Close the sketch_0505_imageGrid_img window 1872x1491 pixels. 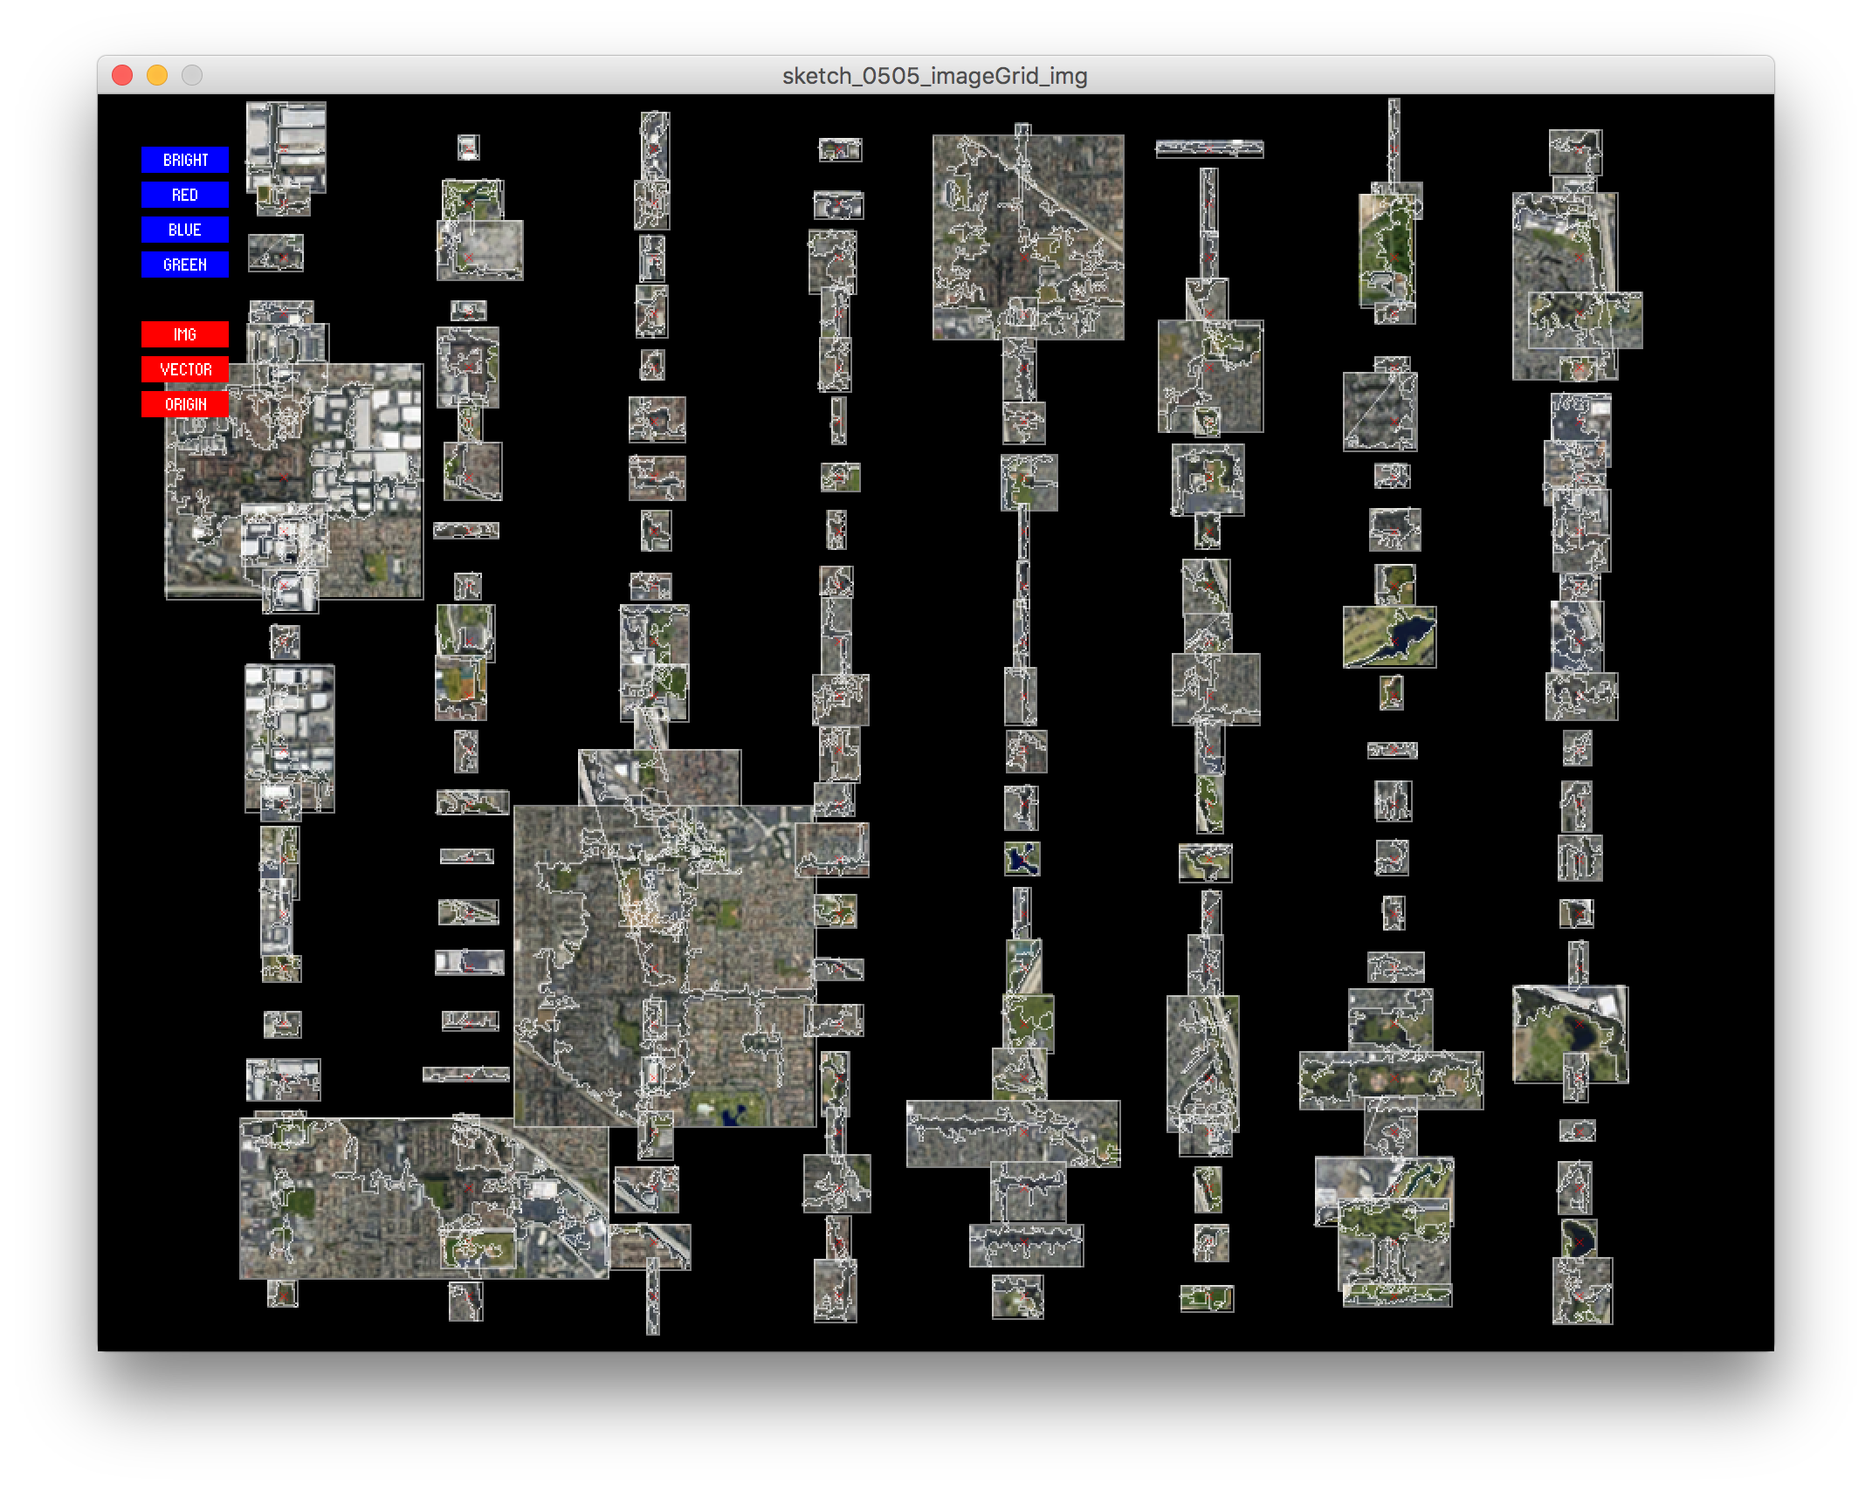[122, 76]
